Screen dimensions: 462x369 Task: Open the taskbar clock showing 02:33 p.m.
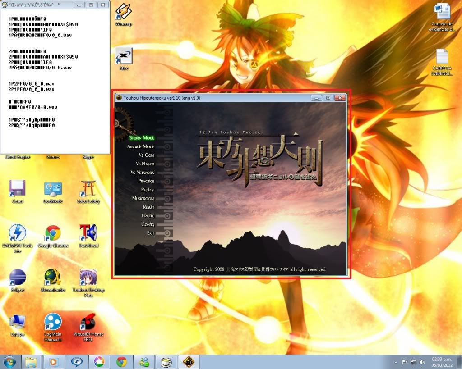tap(442, 362)
